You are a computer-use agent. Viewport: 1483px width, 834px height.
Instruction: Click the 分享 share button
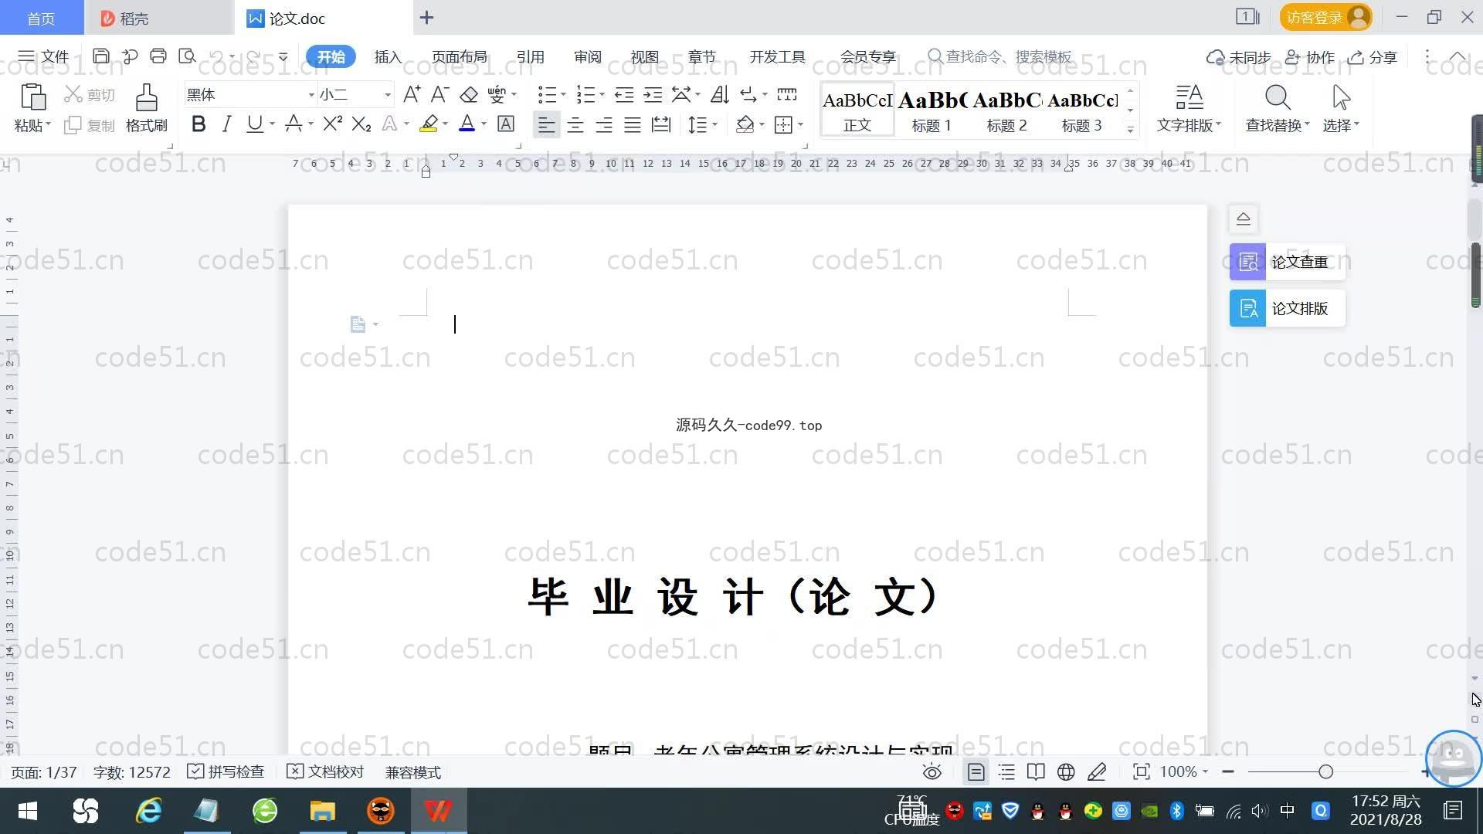pos(1373,57)
